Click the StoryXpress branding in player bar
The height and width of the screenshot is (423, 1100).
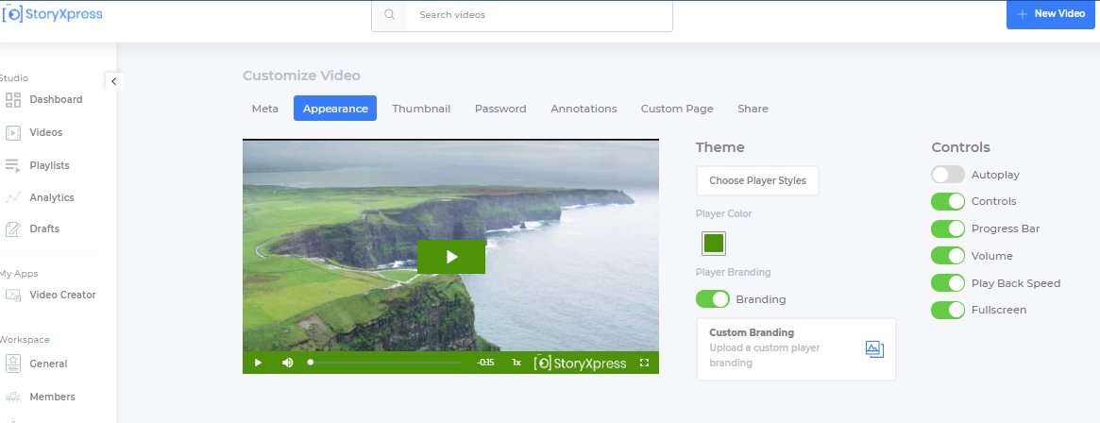pyautogui.click(x=580, y=363)
